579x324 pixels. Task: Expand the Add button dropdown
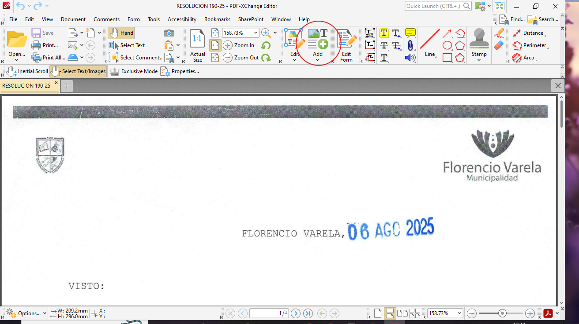tap(317, 60)
